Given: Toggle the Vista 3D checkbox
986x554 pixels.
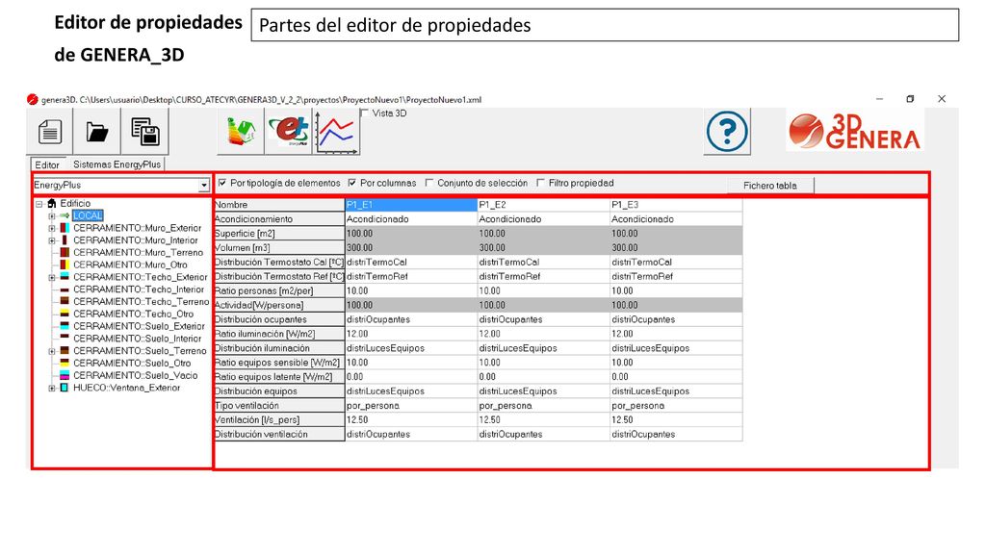Looking at the screenshot, I should pos(365,113).
